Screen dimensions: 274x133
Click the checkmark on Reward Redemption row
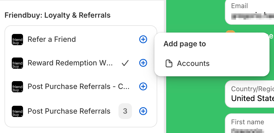click(x=125, y=63)
